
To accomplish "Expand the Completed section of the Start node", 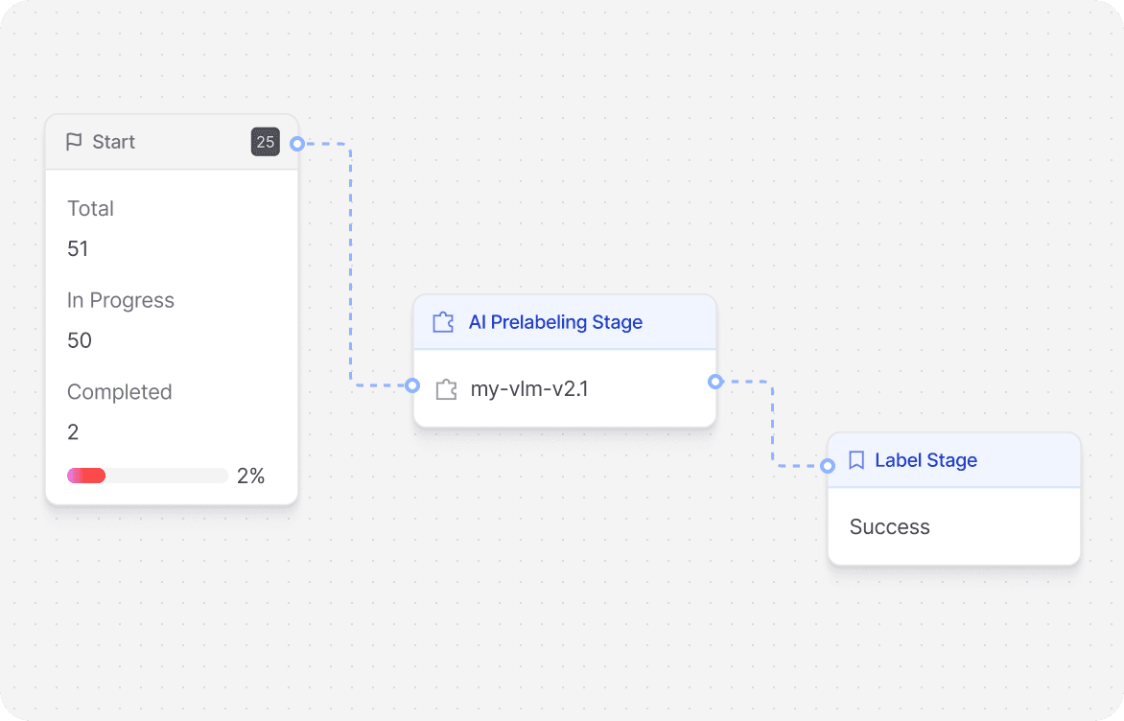I will pos(119,391).
